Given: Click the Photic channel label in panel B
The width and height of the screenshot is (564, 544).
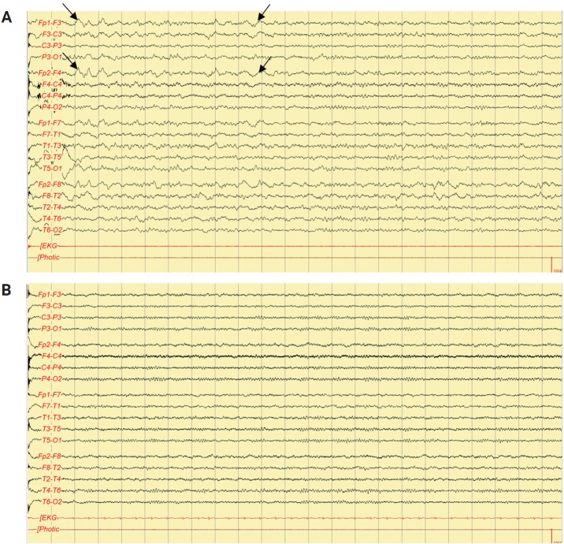Looking at the screenshot, I should click(x=49, y=528).
